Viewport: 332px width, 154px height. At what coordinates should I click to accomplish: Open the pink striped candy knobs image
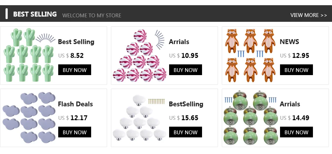click(140, 55)
